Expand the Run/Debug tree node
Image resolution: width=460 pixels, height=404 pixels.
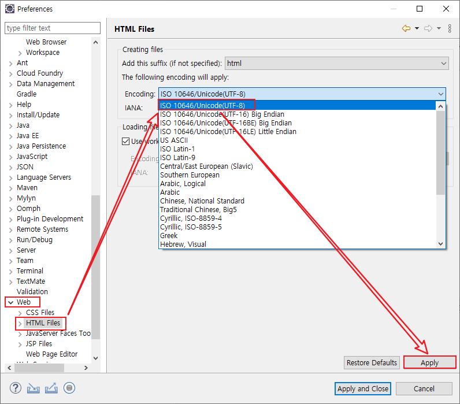click(x=11, y=240)
